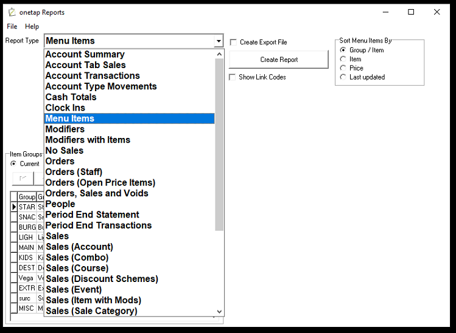
Task: Choose Last updated sort radio button
Action: click(x=343, y=77)
